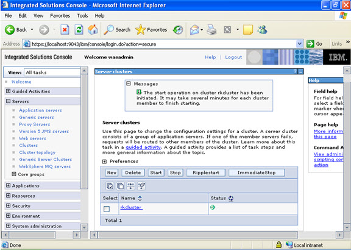Open the File menu
Viewport: 351px width, 250px height.
8,16
